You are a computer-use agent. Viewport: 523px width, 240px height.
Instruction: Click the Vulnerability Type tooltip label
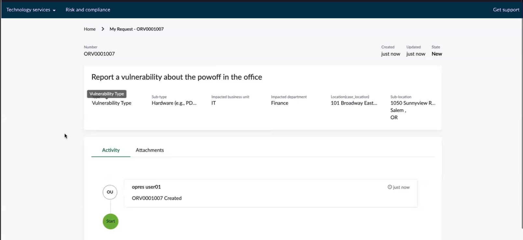(x=107, y=94)
